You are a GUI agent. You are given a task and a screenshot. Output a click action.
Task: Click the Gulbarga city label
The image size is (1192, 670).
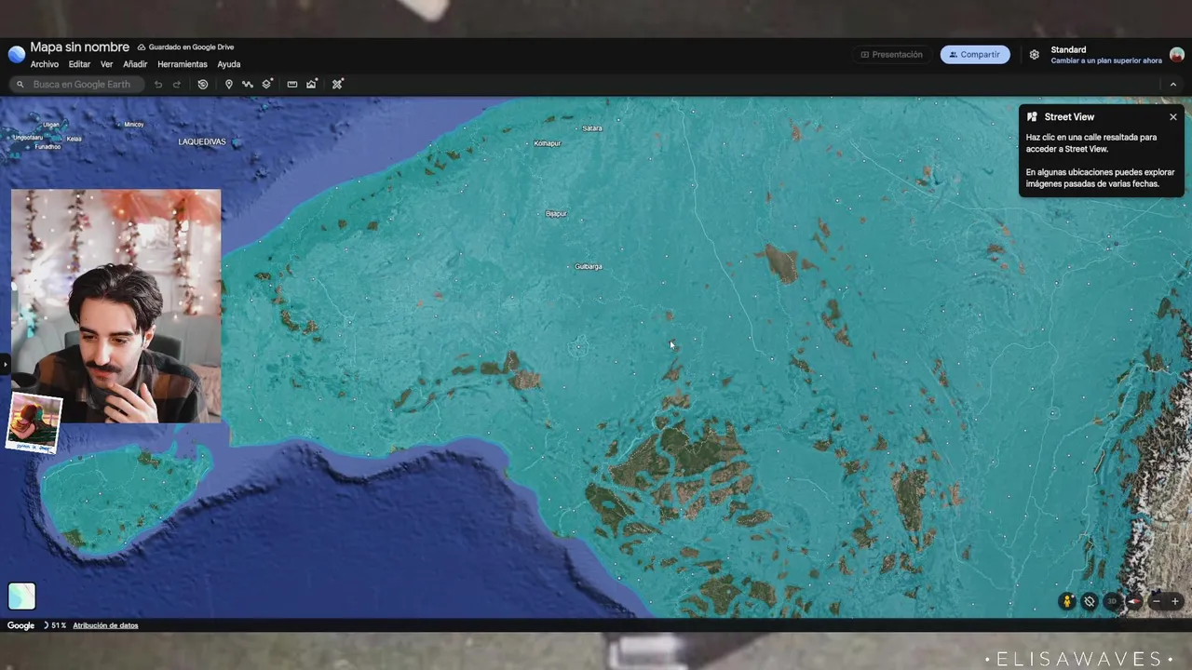coord(589,266)
